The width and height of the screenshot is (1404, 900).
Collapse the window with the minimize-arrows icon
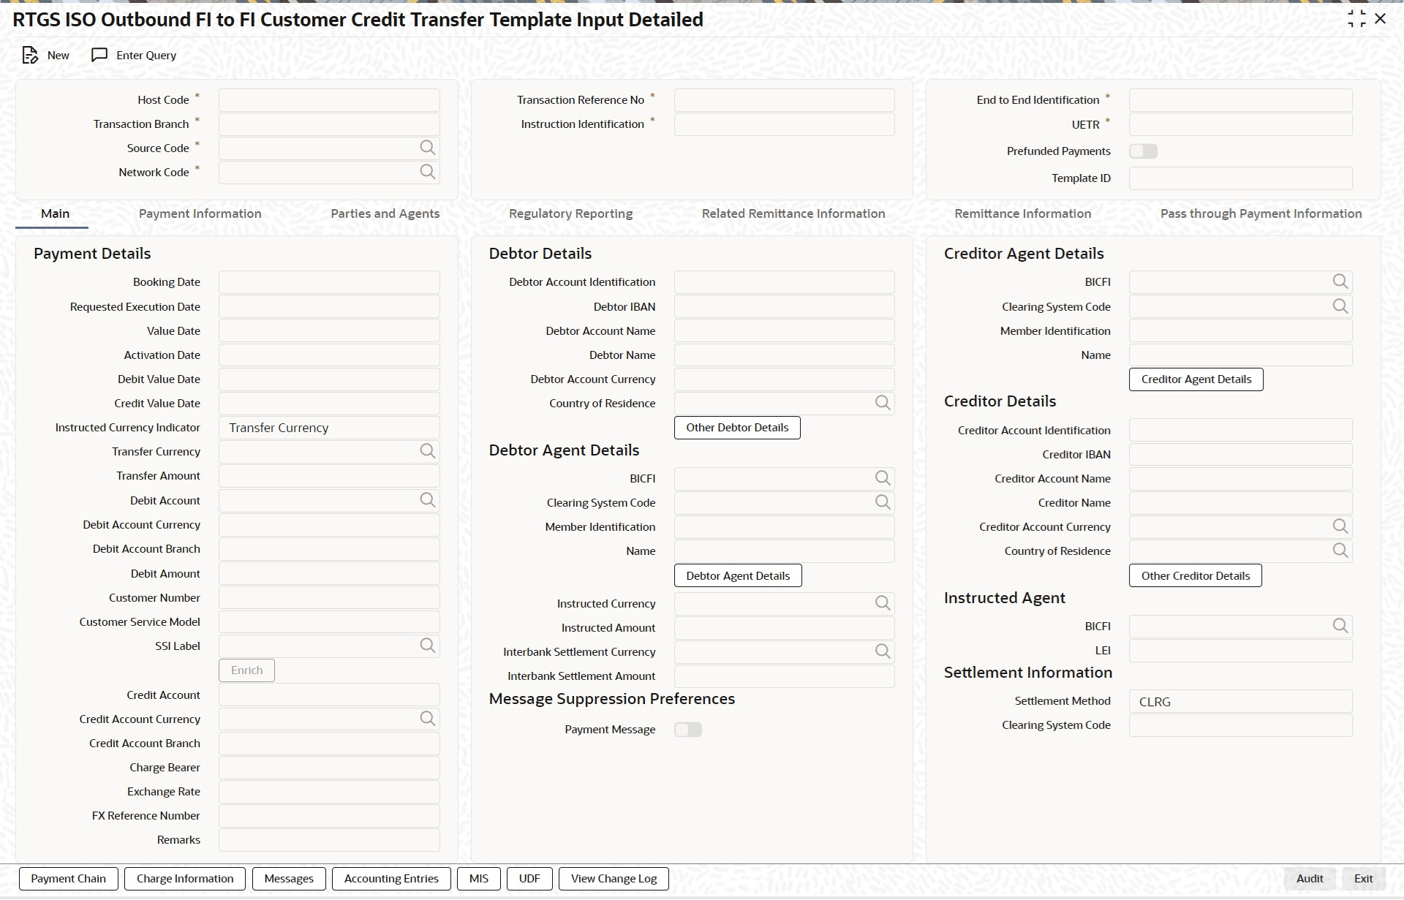[1356, 19]
